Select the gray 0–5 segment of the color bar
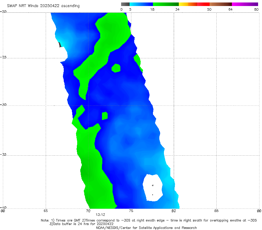The width and height of the screenshot is (262, 230). tap(125, 4)
